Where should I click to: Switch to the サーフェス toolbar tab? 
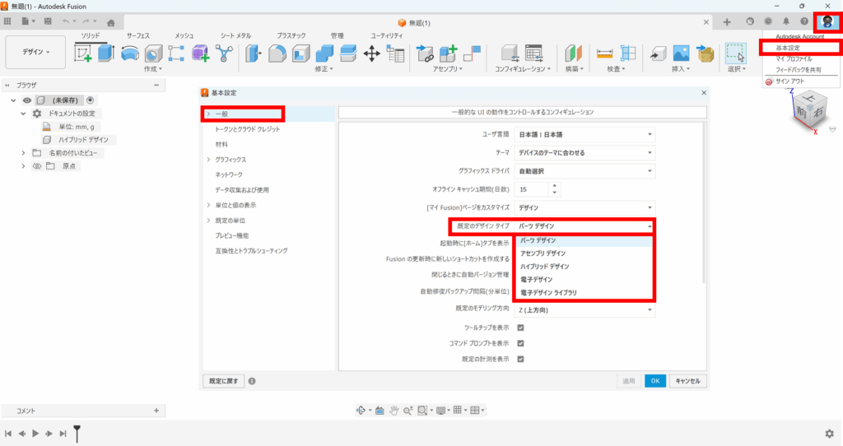click(138, 36)
